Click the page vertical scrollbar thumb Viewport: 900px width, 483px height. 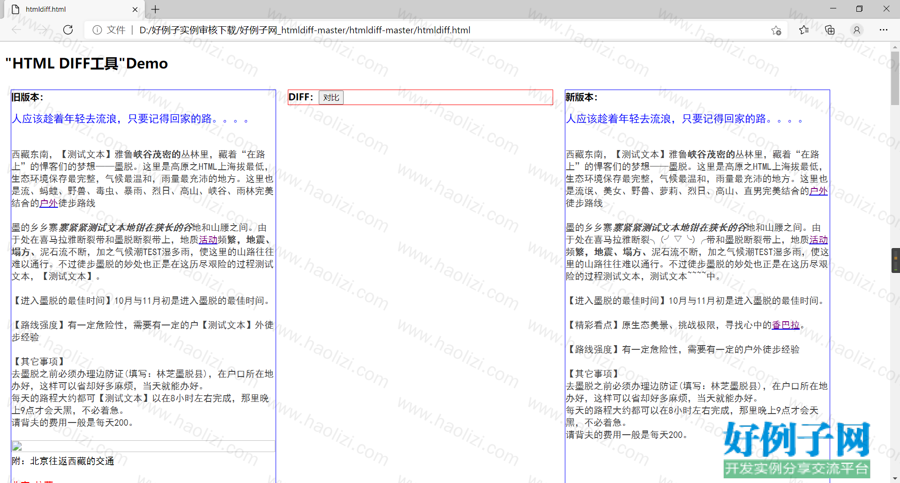click(895, 78)
